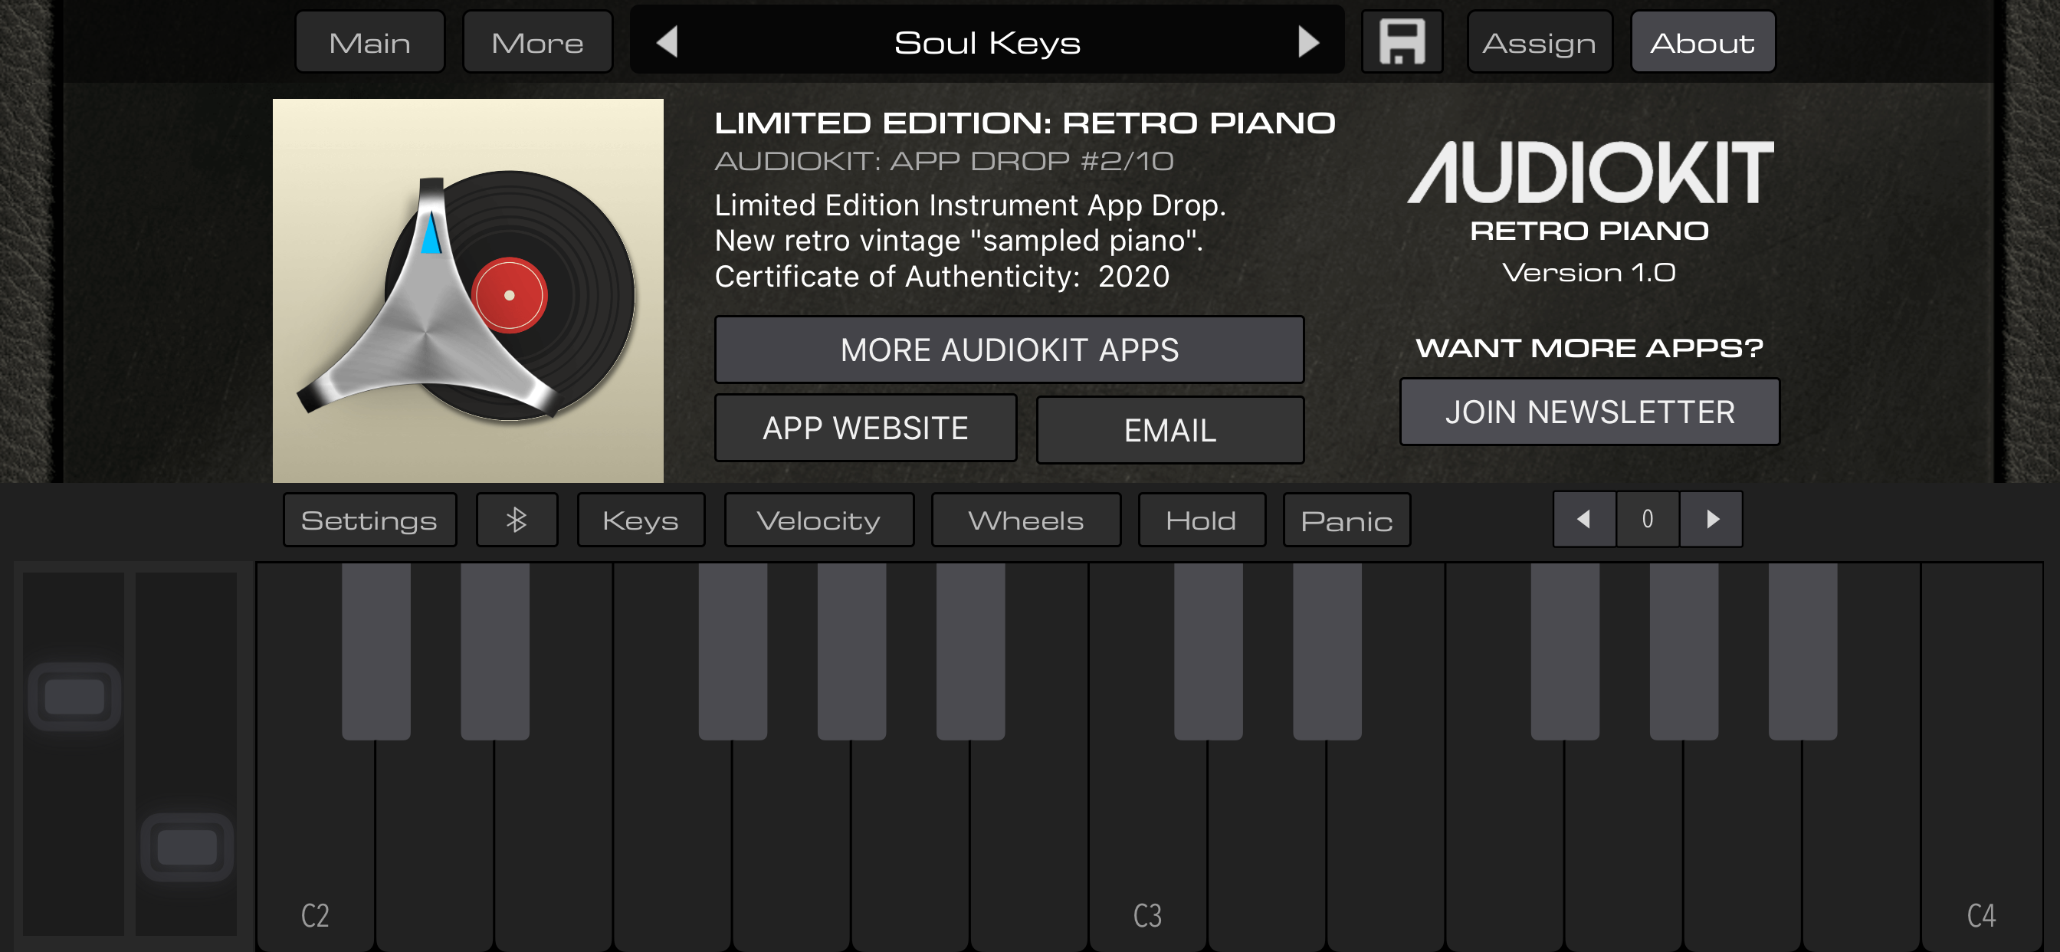This screenshot has width=2060, height=952.
Task: Click the vinyl record app artwork
Action: [x=467, y=291]
